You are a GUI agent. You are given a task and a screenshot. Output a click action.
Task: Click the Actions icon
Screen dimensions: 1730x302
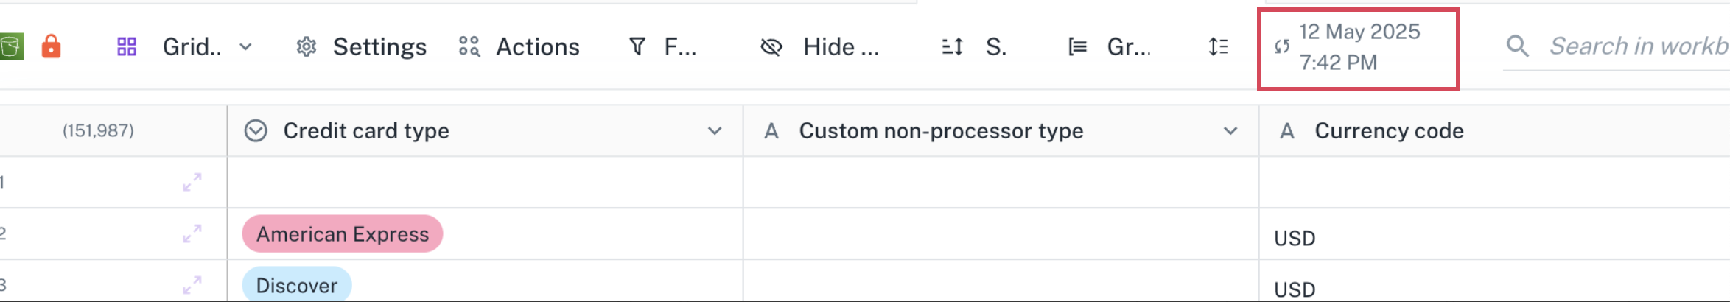coord(469,47)
